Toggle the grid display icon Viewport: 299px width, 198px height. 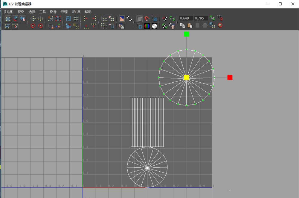click(x=139, y=19)
